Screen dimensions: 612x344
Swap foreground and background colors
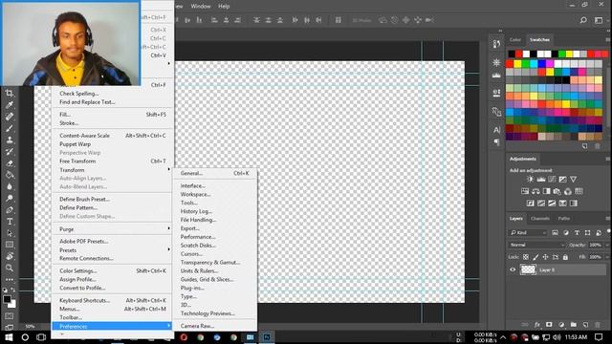[12, 290]
